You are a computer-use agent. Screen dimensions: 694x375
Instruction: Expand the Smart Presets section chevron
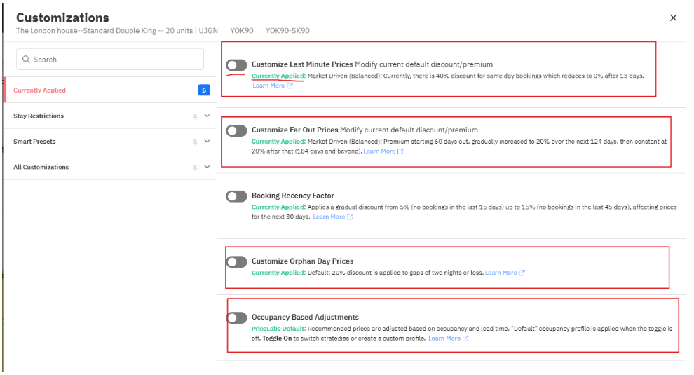click(207, 142)
